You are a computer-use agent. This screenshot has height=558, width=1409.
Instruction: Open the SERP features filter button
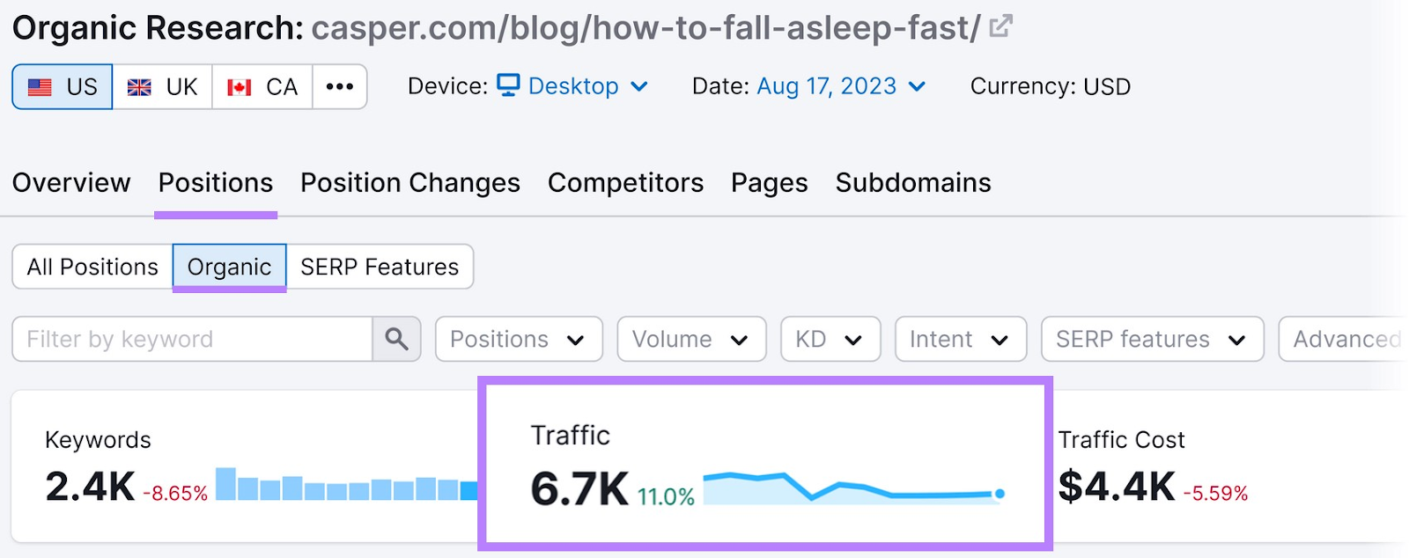pos(1151,339)
